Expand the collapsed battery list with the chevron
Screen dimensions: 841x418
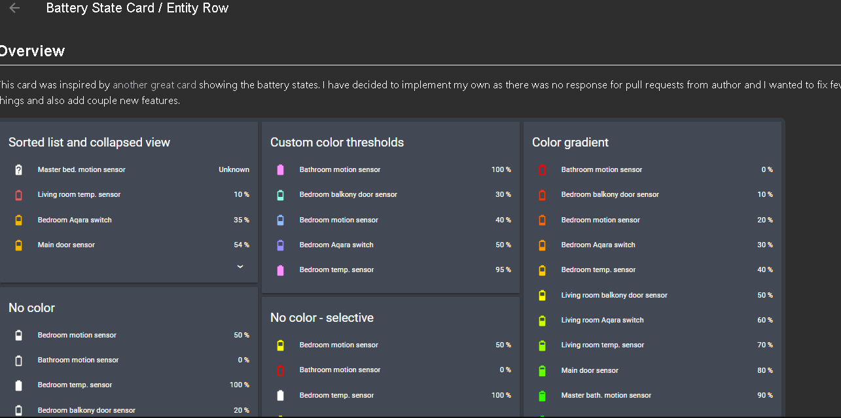tap(240, 266)
